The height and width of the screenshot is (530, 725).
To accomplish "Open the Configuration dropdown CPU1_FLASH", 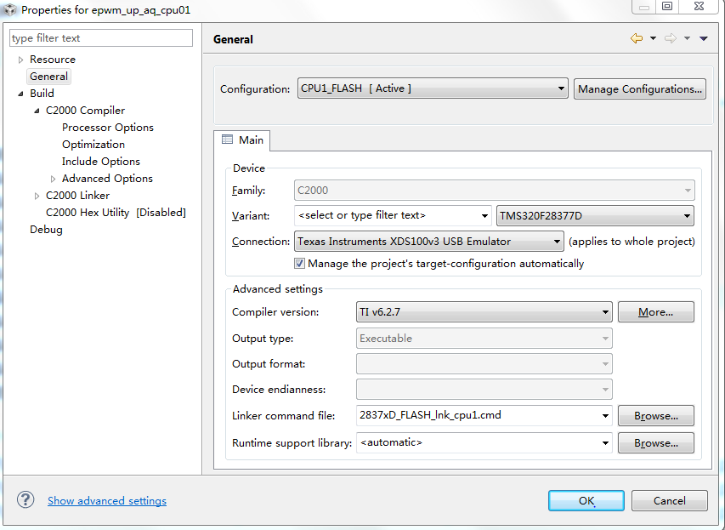I will click(433, 88).
